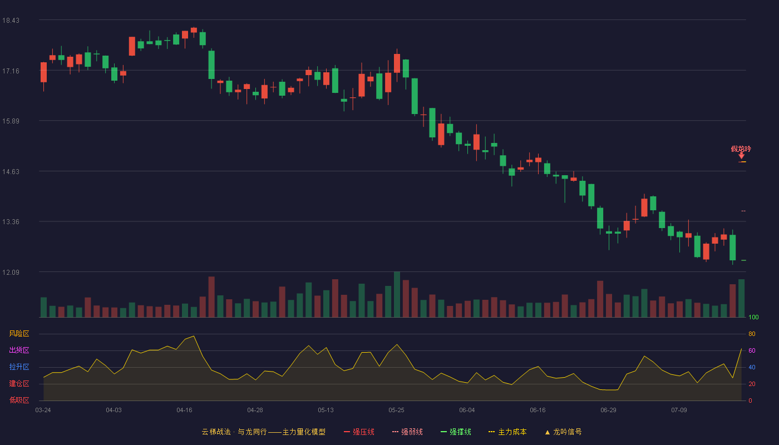Click the 风险区 zone label
This screenshot has height=445, width=779.
19,334
